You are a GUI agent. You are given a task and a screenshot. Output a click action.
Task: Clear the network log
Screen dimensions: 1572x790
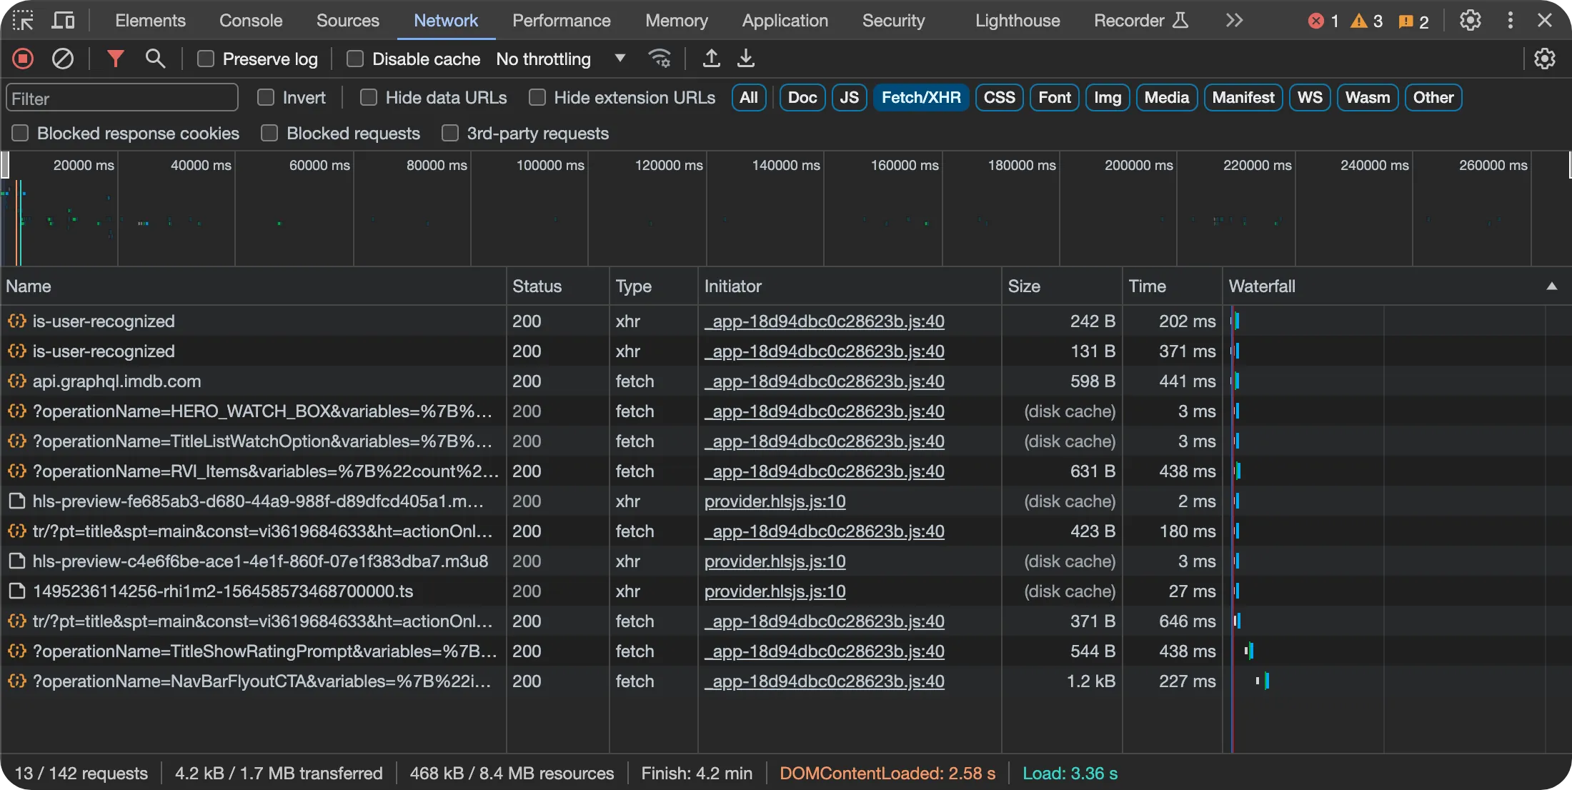(x=63, y=59)
